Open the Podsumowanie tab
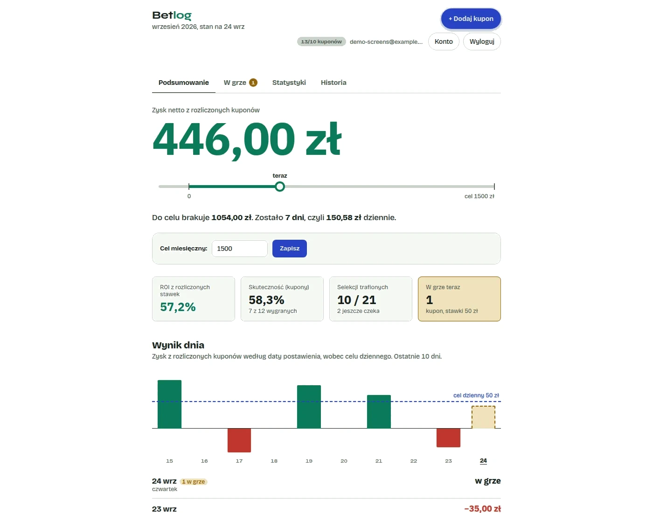This screenshot has height=513, width=653. click(x=184, y=83)
